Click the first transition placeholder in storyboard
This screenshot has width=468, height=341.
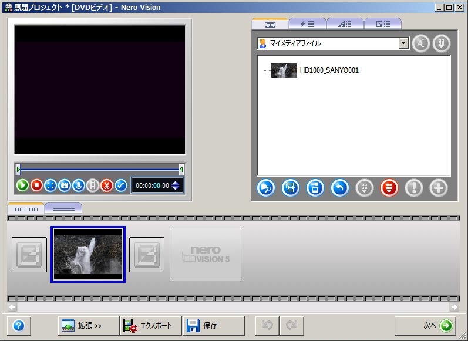[29, 255]
